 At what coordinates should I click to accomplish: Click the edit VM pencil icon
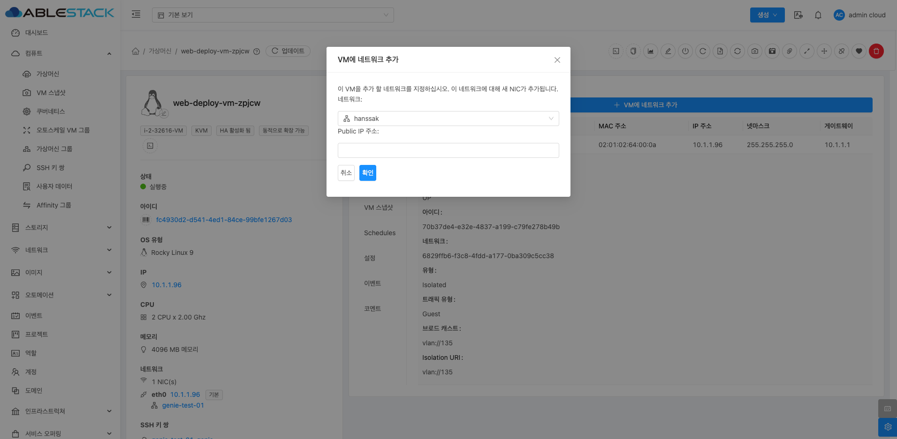tap(668, 51)
